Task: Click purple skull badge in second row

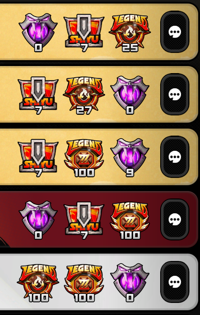Action: 130,95
